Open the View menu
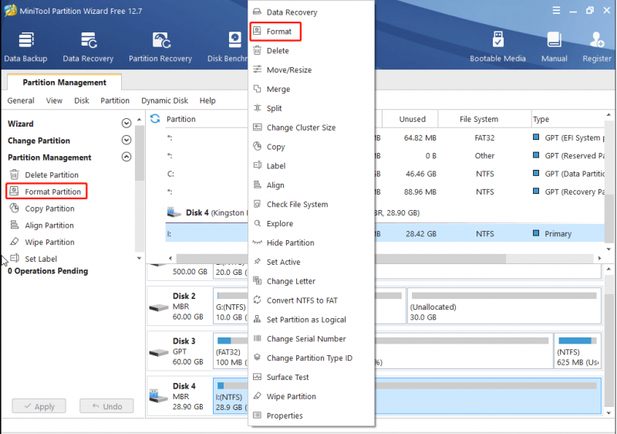The image size is (617, 434). click(x=54, y=100)
